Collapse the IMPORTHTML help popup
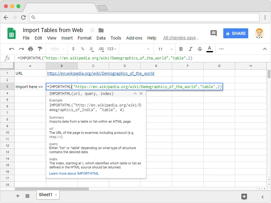Screen dimensions: 271x203 point(135,93)
